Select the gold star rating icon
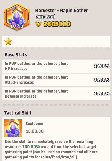Image resolution: width=112 pixels, height=161 pixels. 8,41
